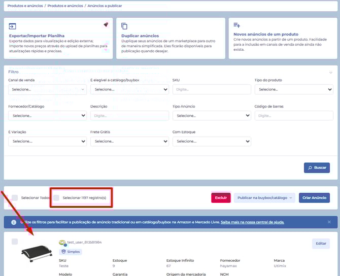
Task: Open Publicar na buybox/catálogo dropdown
Action: click(x=264, y=197)
